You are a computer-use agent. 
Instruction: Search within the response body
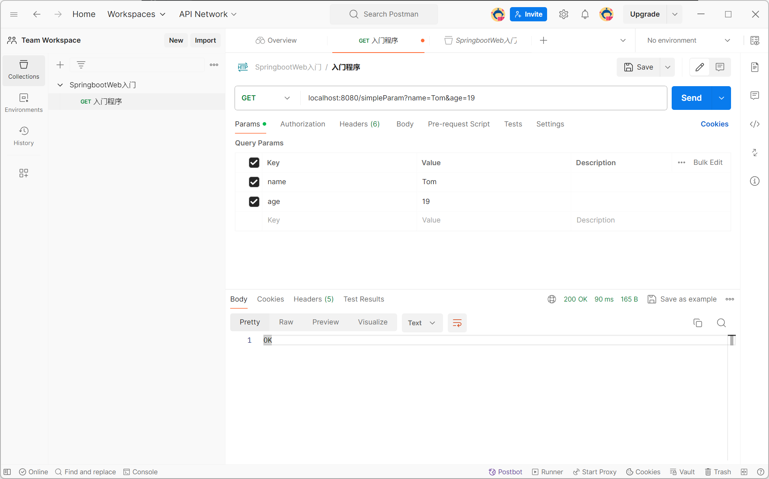pyautogui.click(x=722, y=323)
